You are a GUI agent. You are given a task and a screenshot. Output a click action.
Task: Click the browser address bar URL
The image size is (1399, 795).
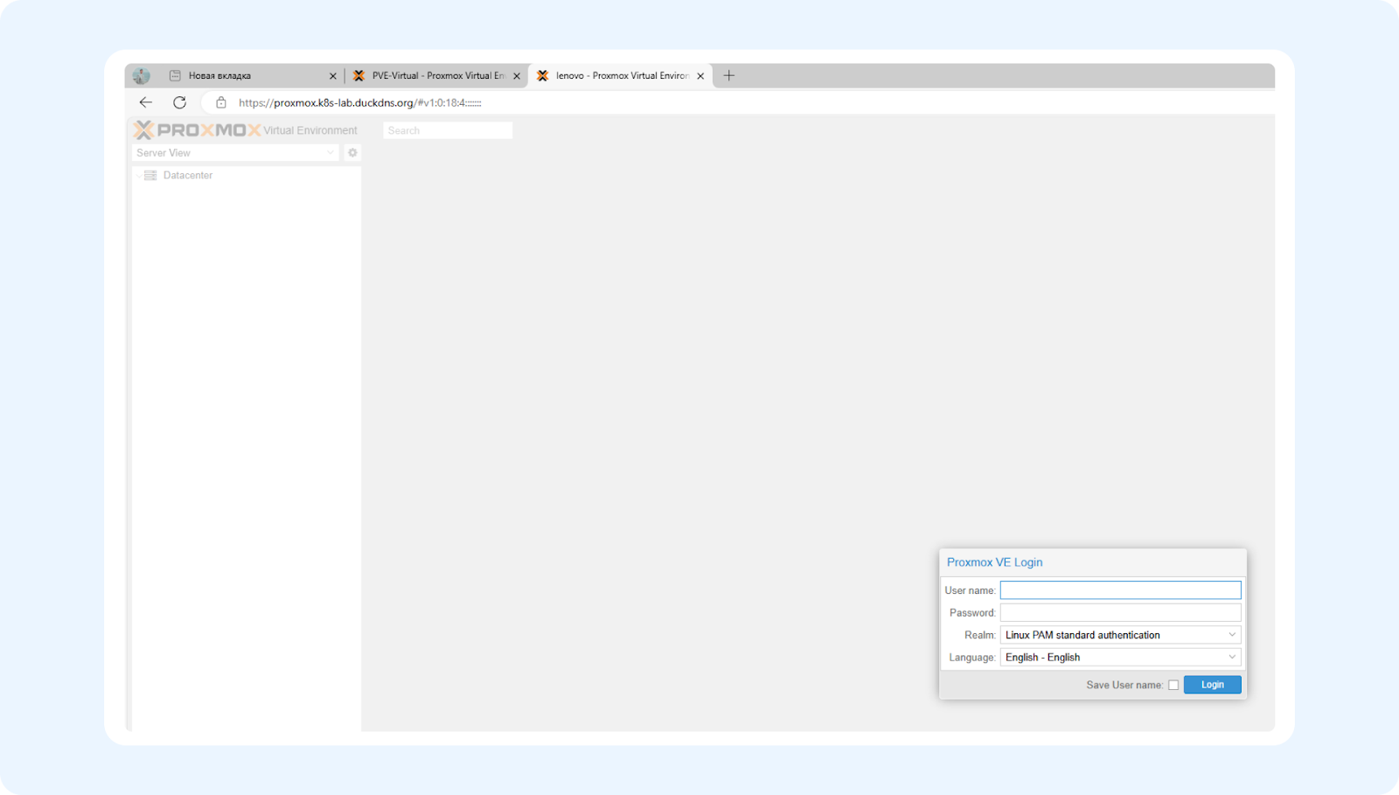[x=360, y=102]
